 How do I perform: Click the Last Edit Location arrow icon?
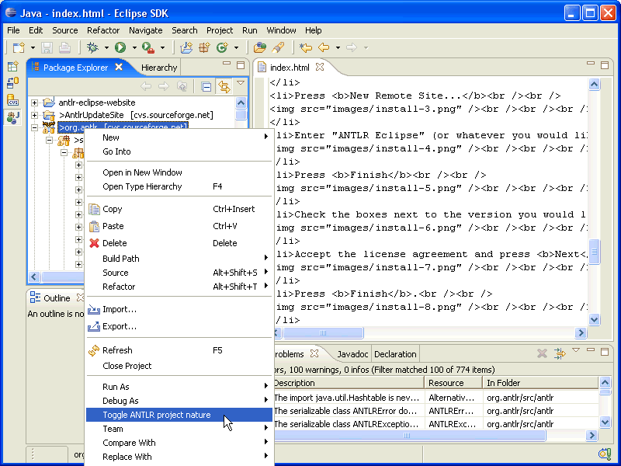click(306, 47)
